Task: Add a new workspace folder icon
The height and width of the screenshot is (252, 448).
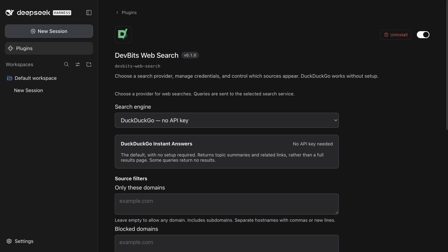Action: 89,64
